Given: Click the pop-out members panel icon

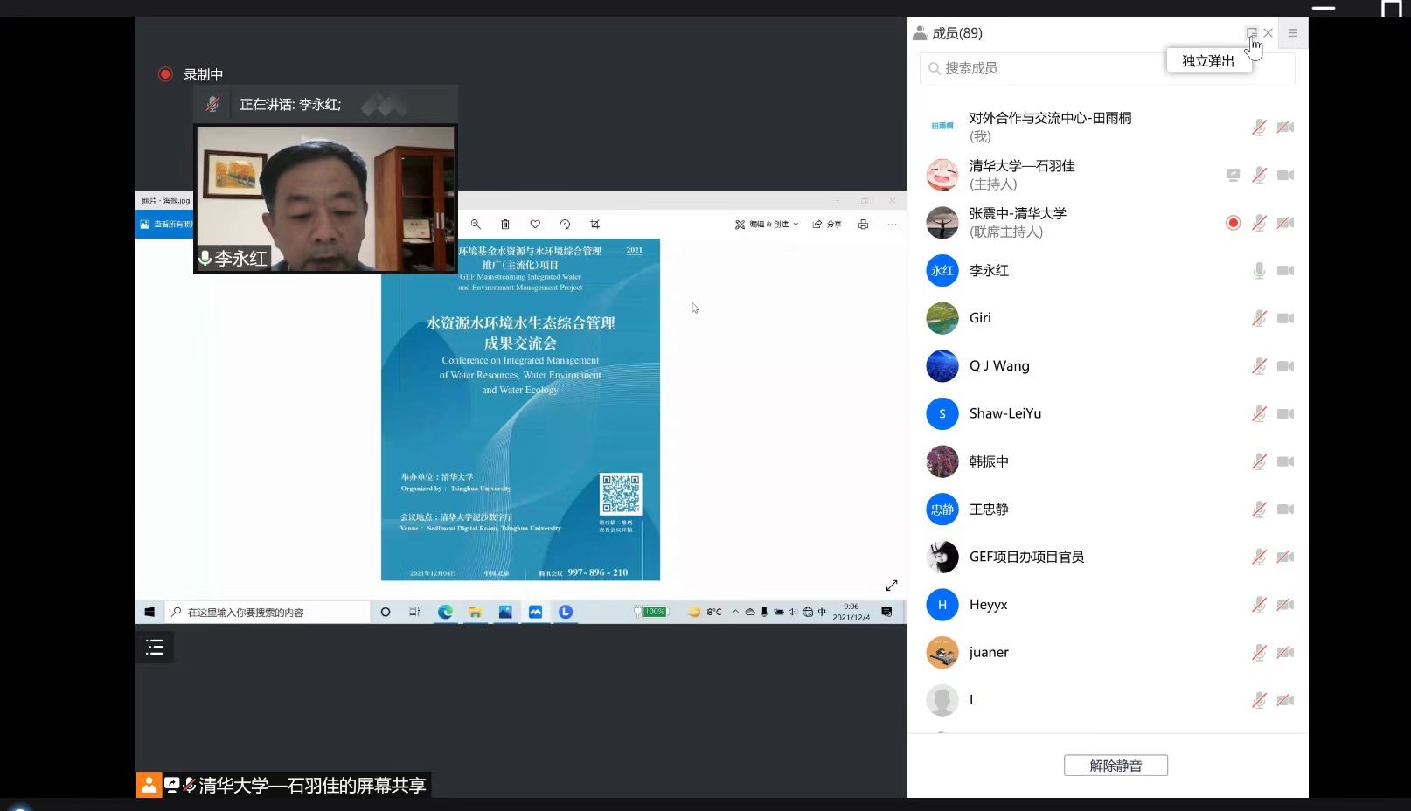Looking at the screenshot, I should [x=1251, y=33].
